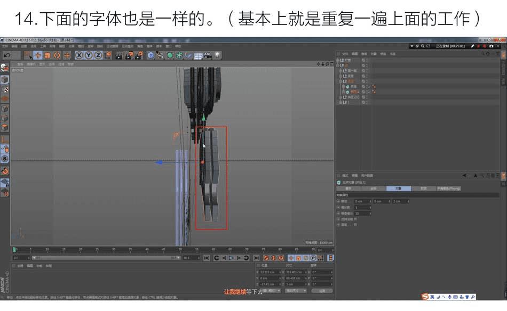Screen dimensions: 507x311
Task: Select the Move tool in the toolbar
Action: 38,55
